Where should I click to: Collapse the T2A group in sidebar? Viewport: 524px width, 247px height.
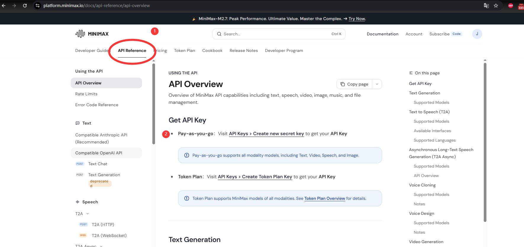pyautogui.click(x=82, y=214)
